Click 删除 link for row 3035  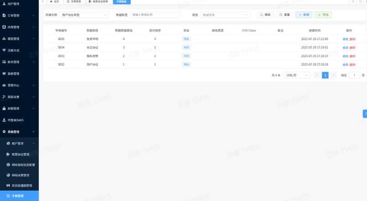pyautogui.click(x=352, y=39)
